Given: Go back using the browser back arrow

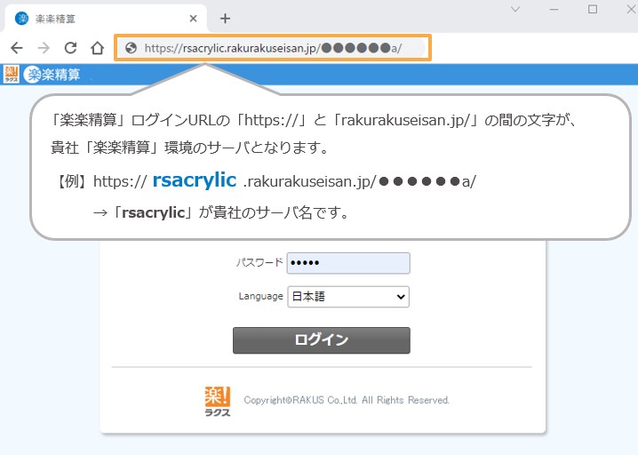Looking at the screenshot, I should coord(16,48).
